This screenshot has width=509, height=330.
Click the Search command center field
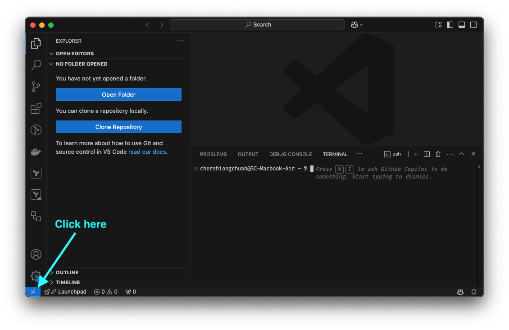point(257,25)
